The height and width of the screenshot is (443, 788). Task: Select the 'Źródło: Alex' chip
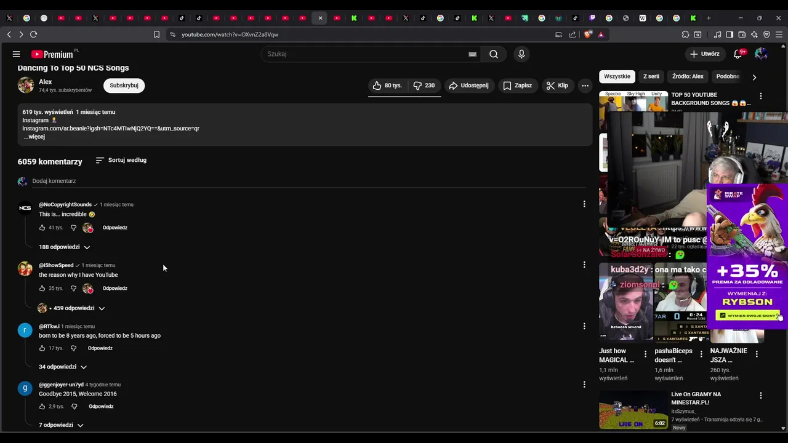688,76
